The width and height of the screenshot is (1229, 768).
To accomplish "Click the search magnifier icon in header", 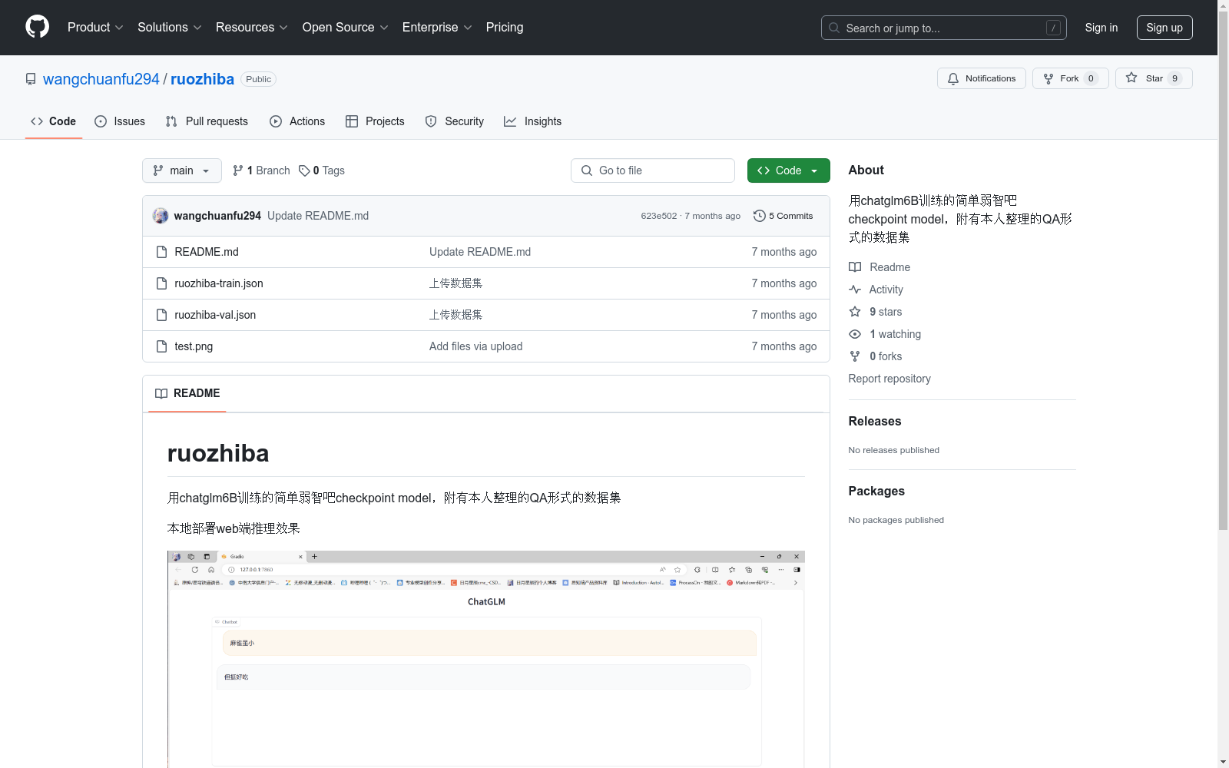I will (834, 28).
